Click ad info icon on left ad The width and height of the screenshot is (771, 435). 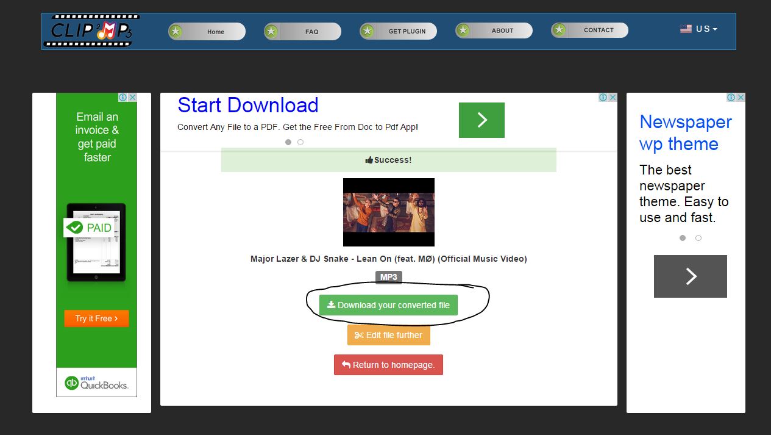click(123, 98)
